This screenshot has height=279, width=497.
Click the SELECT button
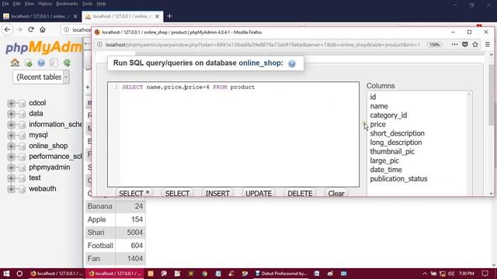tap(177, 193)
